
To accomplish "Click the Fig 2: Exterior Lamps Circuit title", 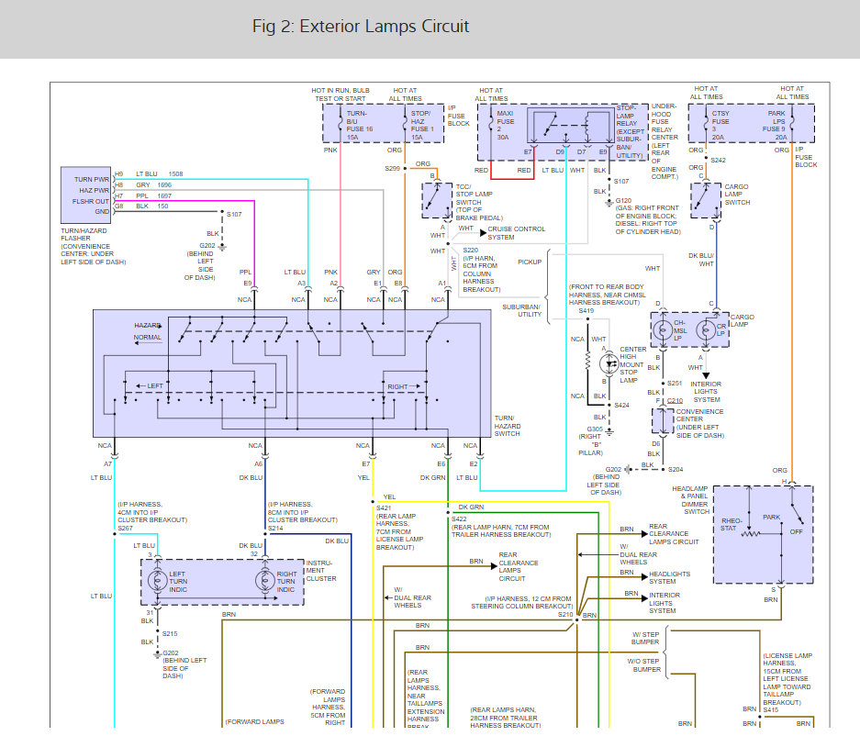I will pos(361,27).
